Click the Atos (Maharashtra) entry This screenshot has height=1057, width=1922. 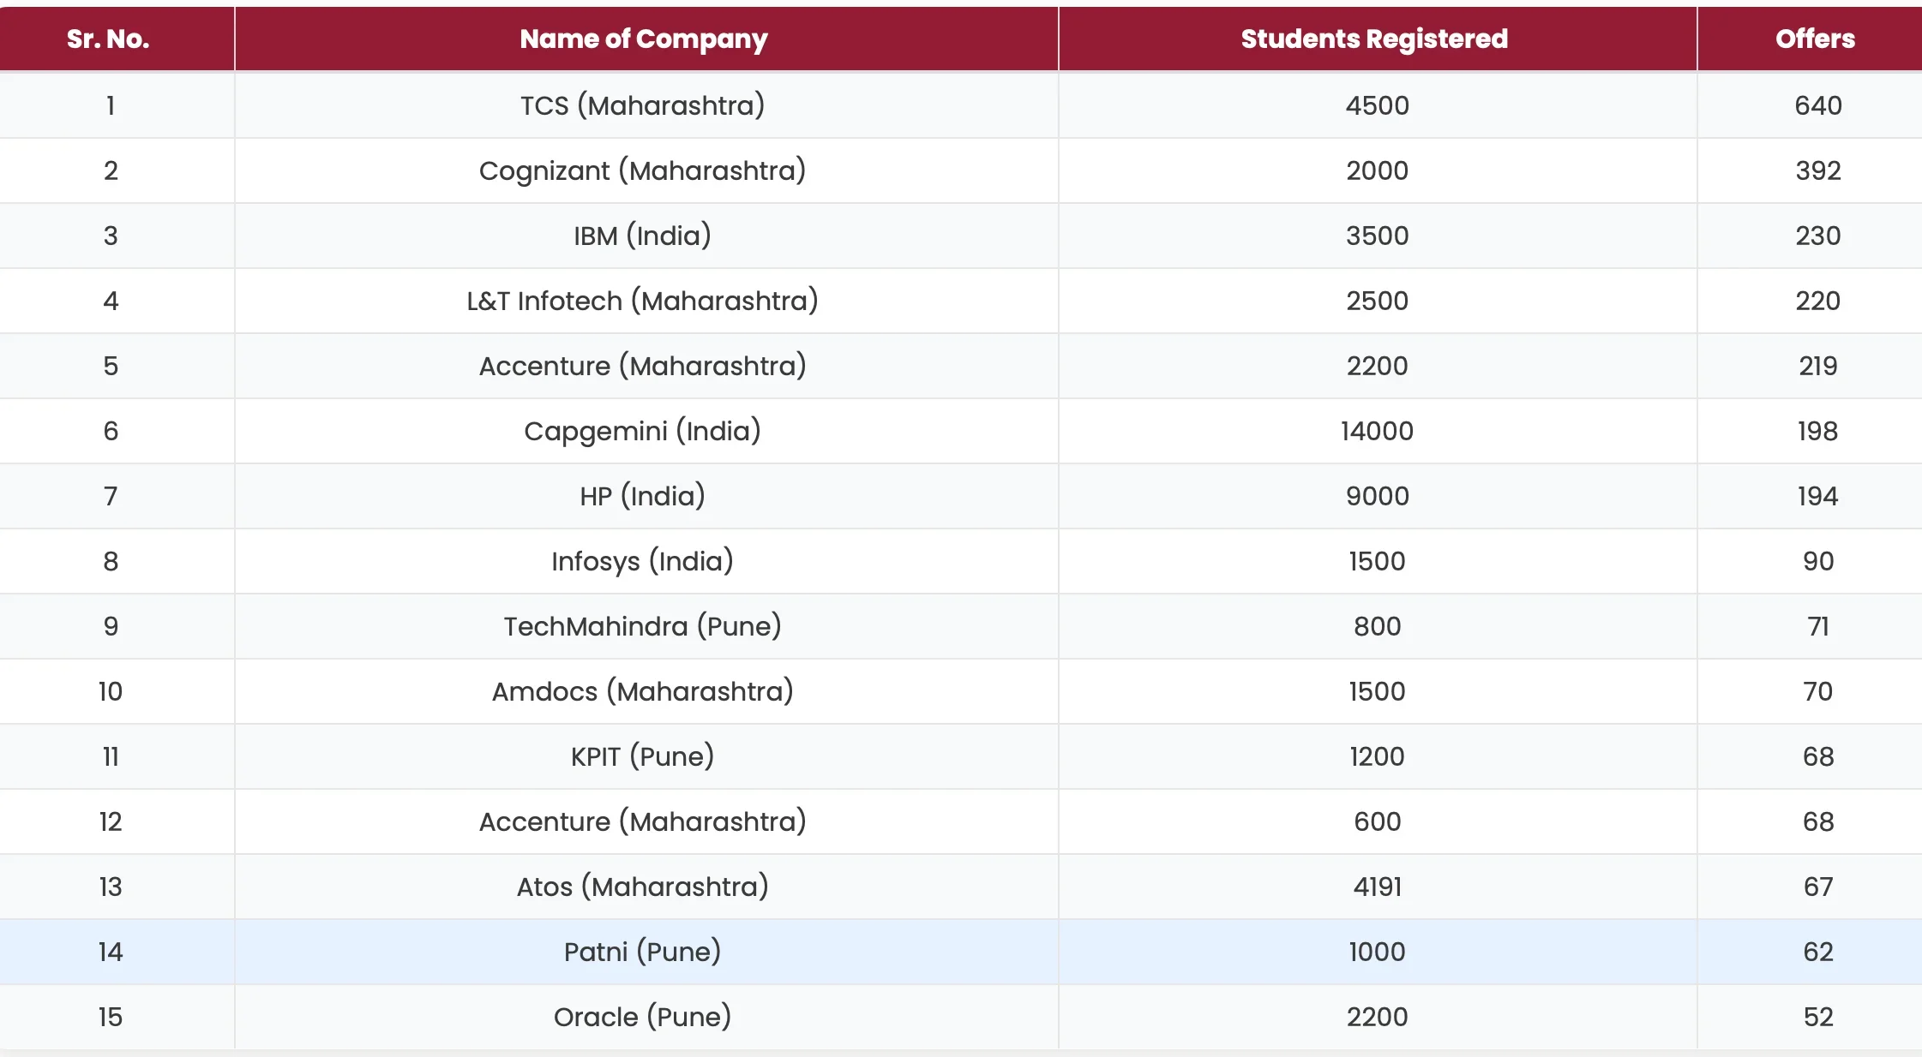pyautogui.click(x=643, y=887)
